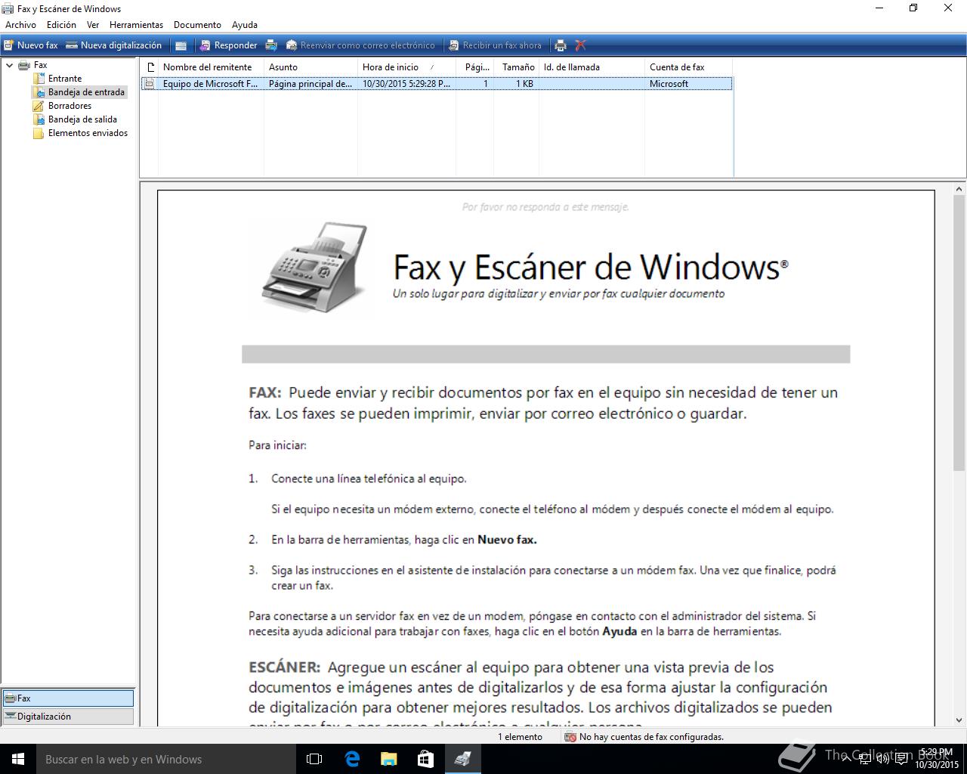This screenshot has width=967, height=774.
Task: Start a Nueva digitalización
Action: click(x=113, y=45)
